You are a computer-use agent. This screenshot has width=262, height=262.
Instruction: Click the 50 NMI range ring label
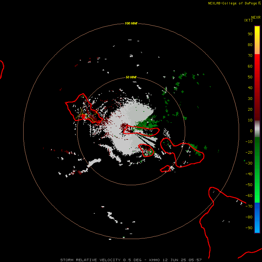pyautogui.click(x=131, y=77)
